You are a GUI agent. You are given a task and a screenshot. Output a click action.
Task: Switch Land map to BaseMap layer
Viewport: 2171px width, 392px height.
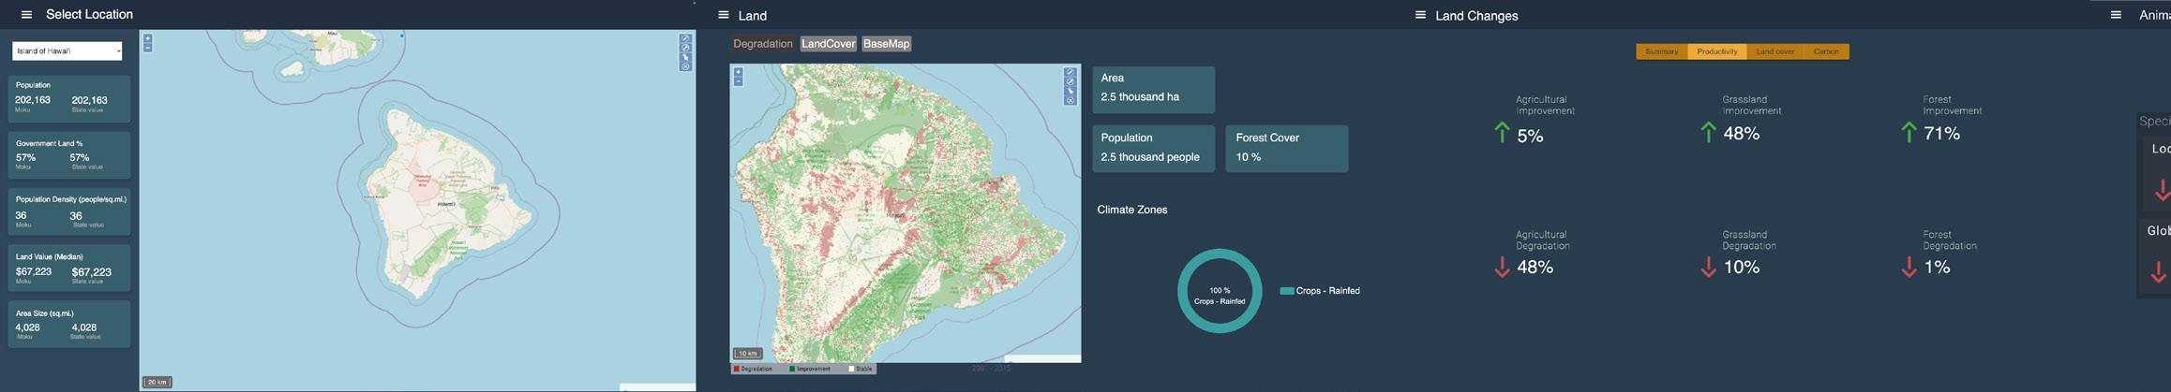pos(886,44)
